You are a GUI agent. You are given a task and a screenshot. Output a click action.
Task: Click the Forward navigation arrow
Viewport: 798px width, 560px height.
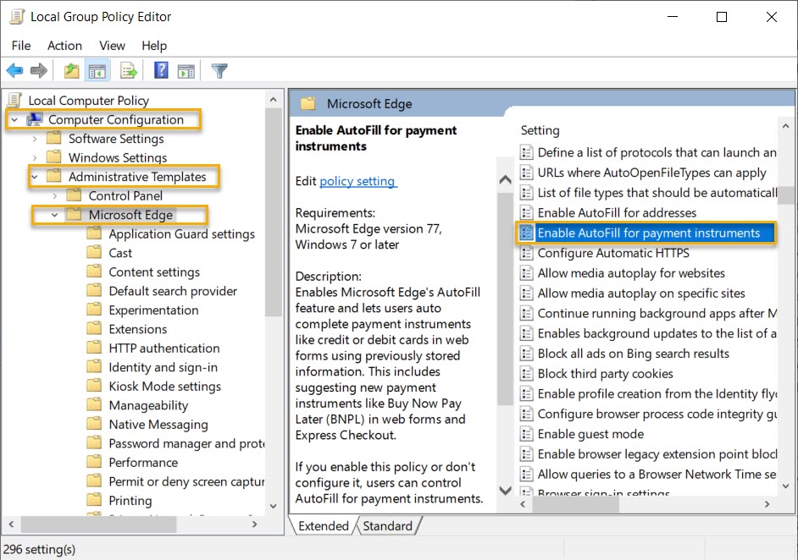[37, 70]
